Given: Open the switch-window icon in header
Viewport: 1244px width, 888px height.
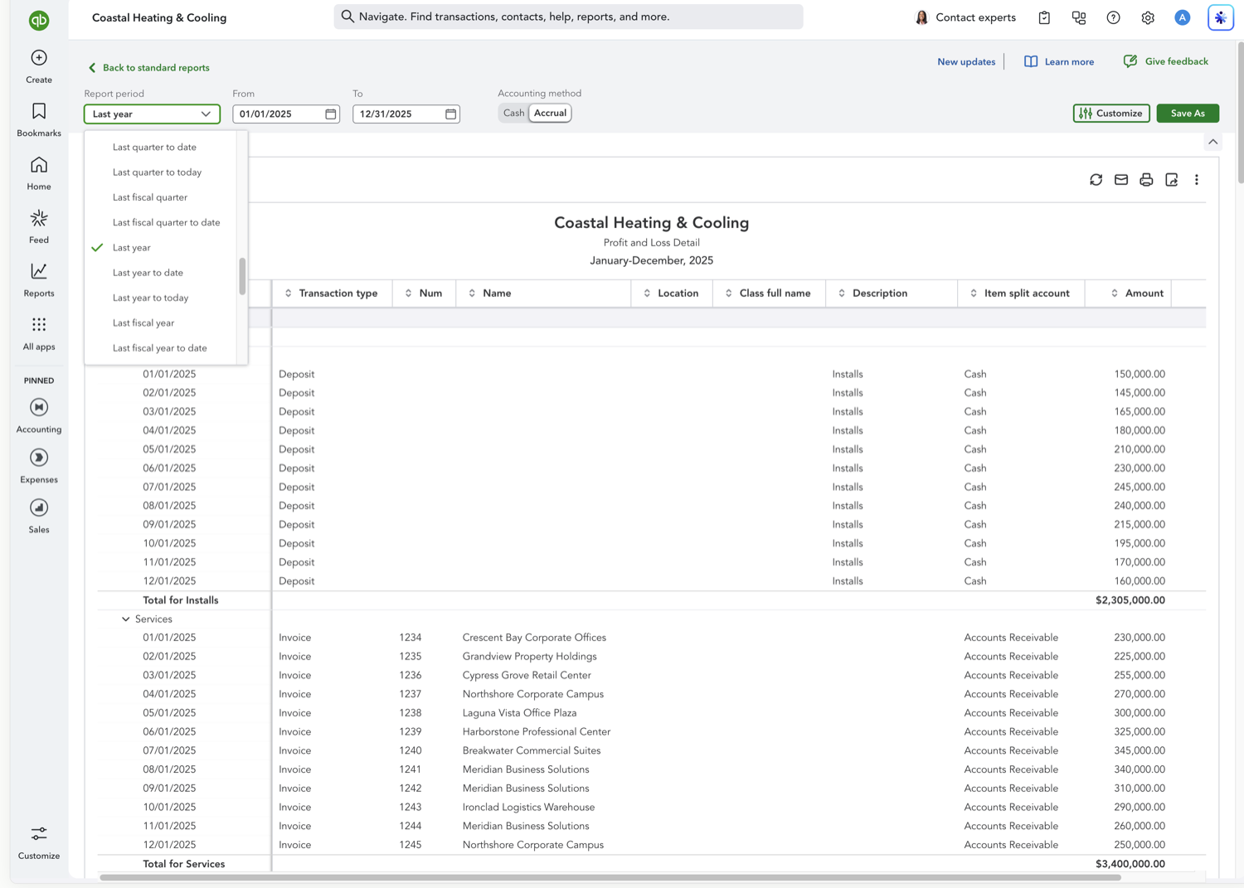Looking at the screenshot, I should pyautogui.click(x=1079, y=17).
